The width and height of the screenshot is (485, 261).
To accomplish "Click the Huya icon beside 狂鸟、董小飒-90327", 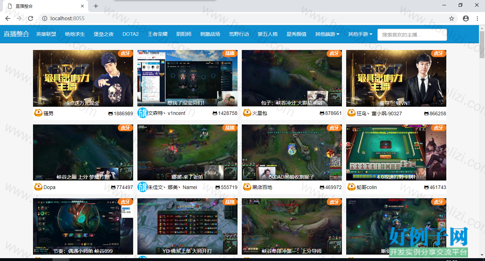I will click(351, 113).
